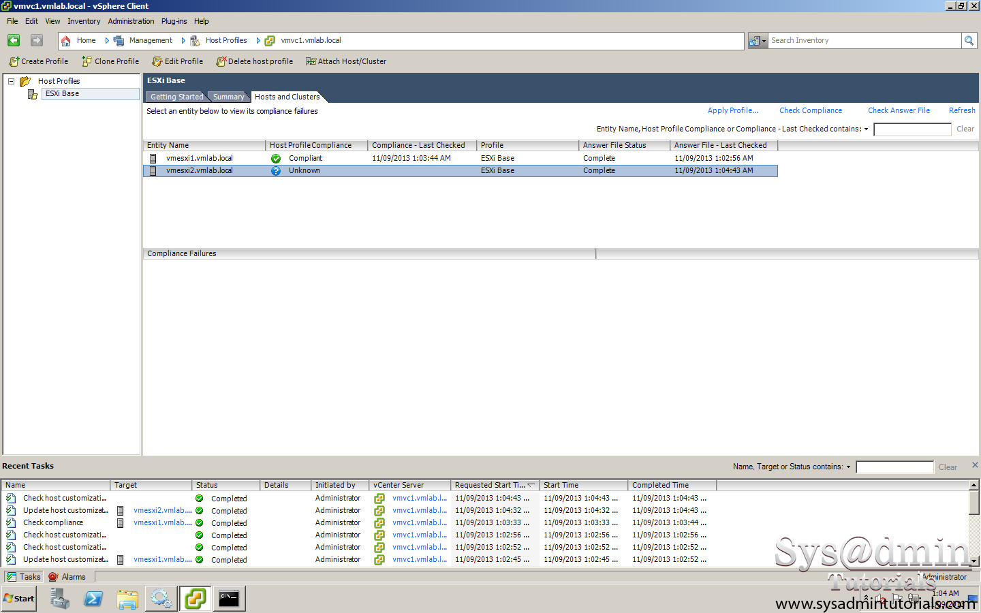
Task: Show the Tasks status bar panel
Action: pyautogui.click(x=24, y=577)
